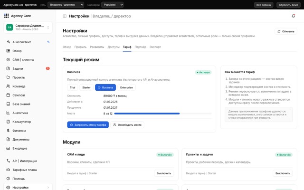Switch to the Тариф tab
Image resolution: width=304 pixels, height=190 pixels.
pyautogui.click(x=127, y=47)
